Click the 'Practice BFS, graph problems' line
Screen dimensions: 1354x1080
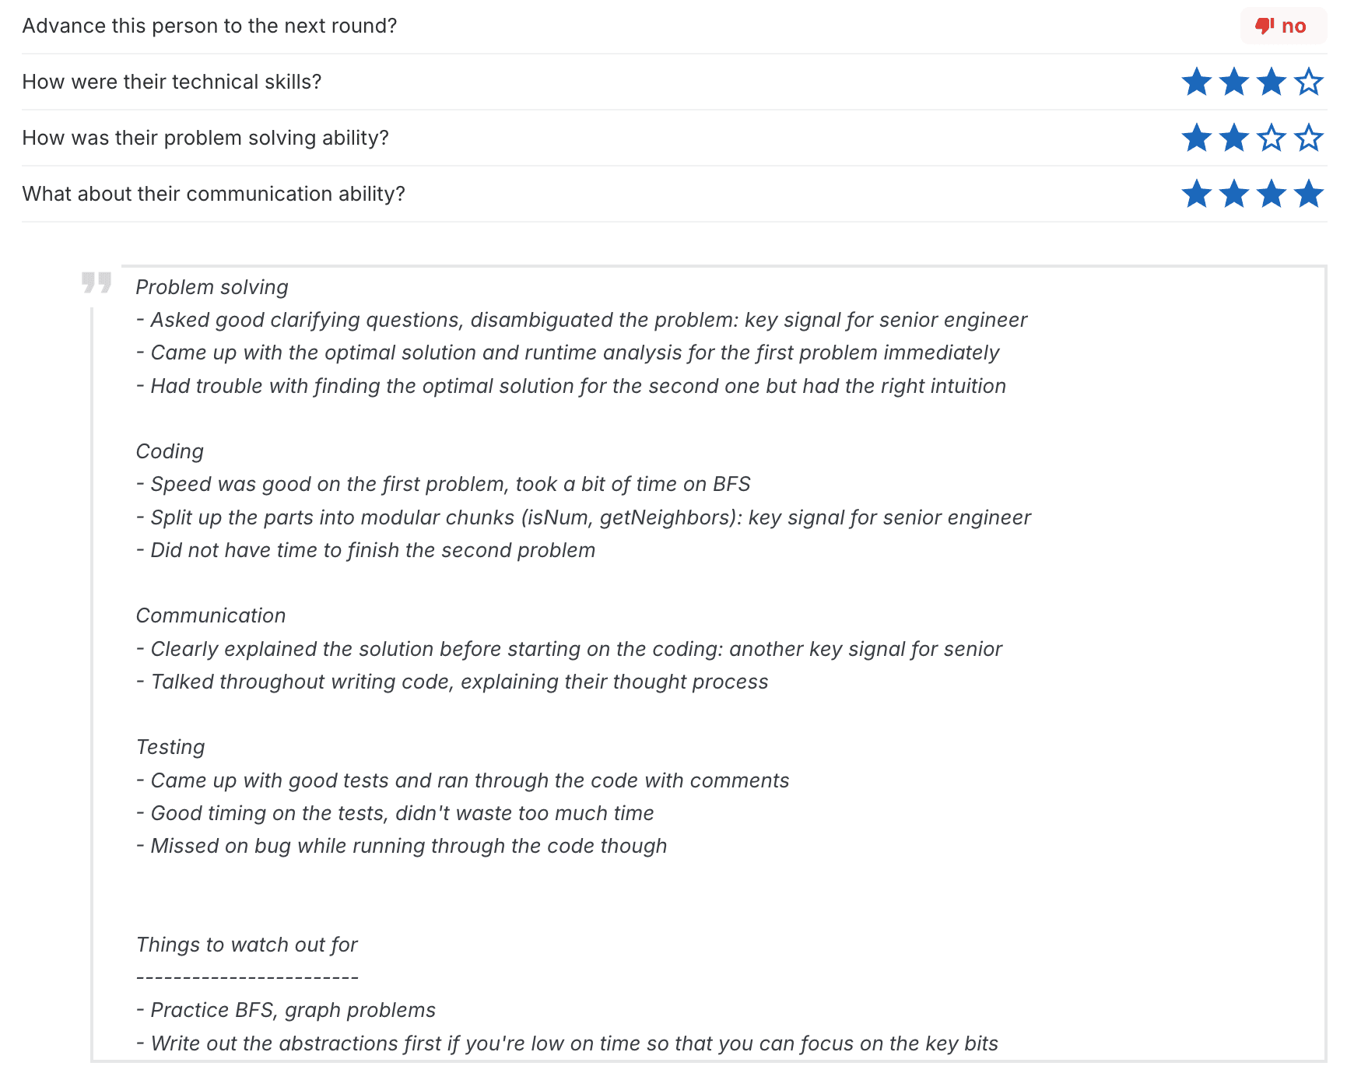286,1010
